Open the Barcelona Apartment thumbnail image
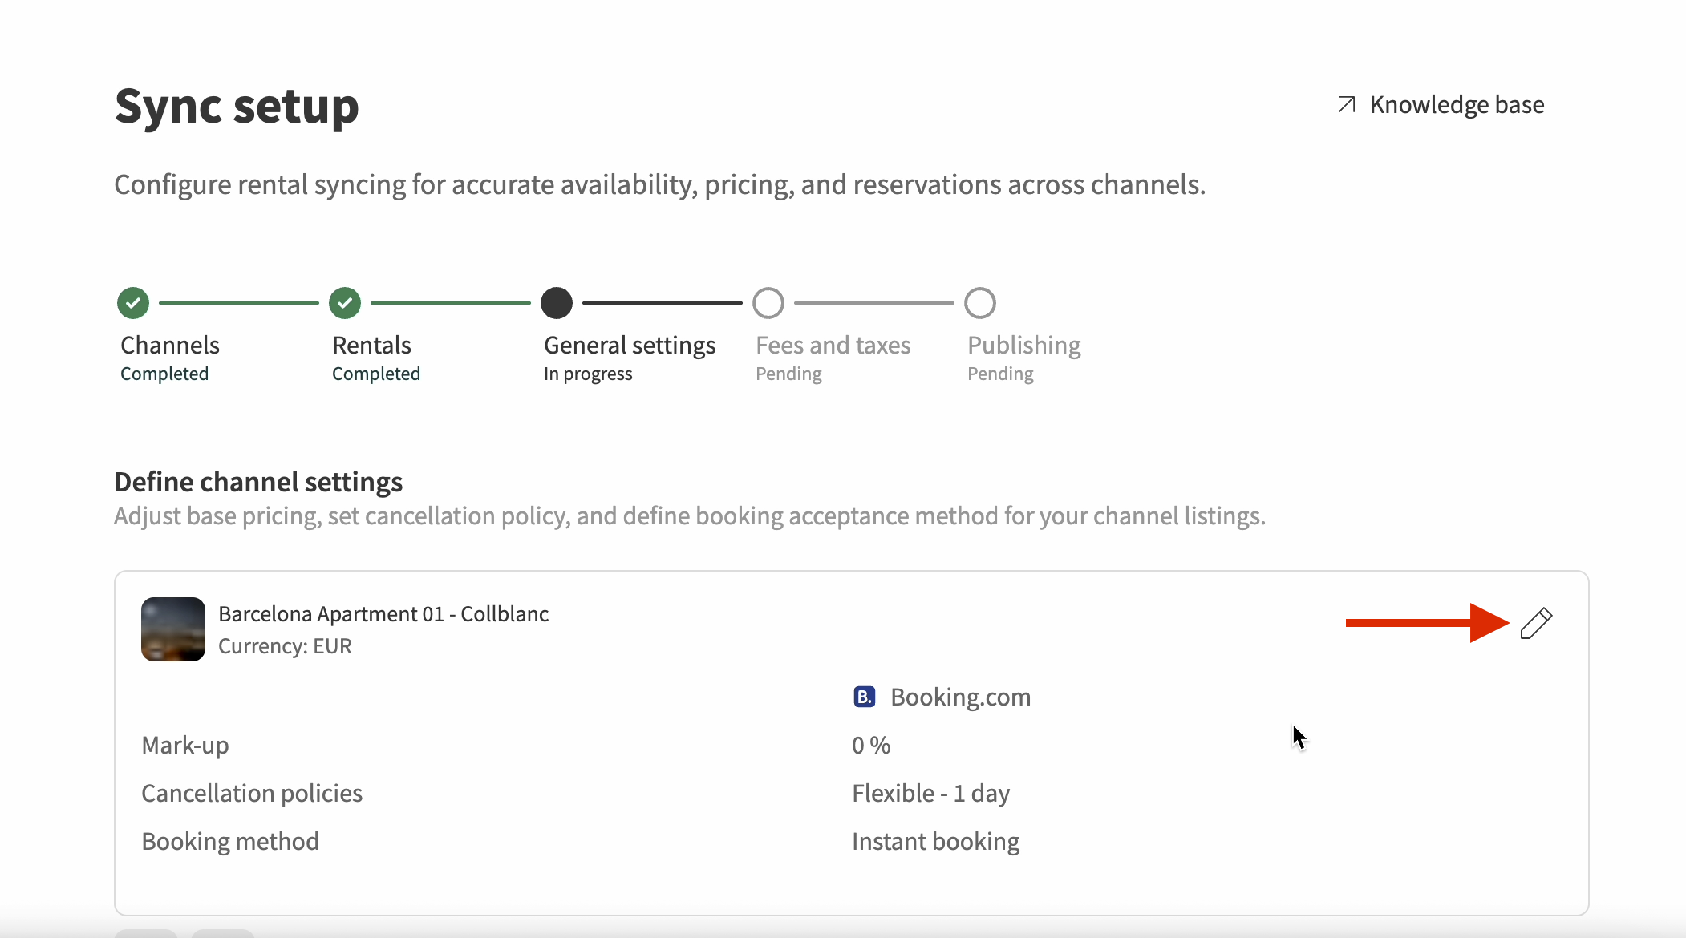This screenshot has height=938, width=1686. [x=173, y=629]
